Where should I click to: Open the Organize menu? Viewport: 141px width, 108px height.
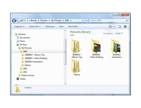click(19, 27)
